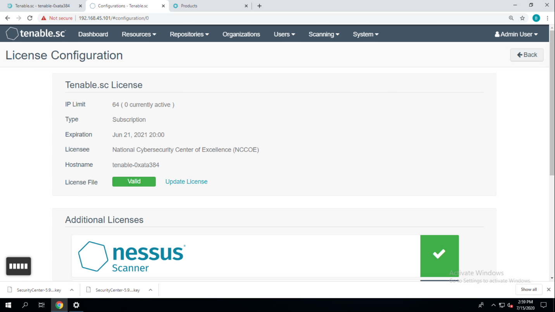Click the green Nessus checkmark tile
This screenshot has width=555, height=312.
(x=440, y=256)
